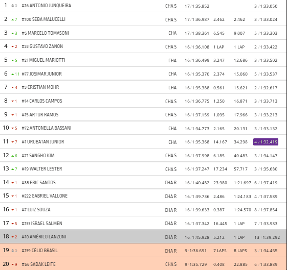Select driver name #21 MIGUEL MARIOTTI
Viewport: 287px width, 270px height.
(43, 60)
